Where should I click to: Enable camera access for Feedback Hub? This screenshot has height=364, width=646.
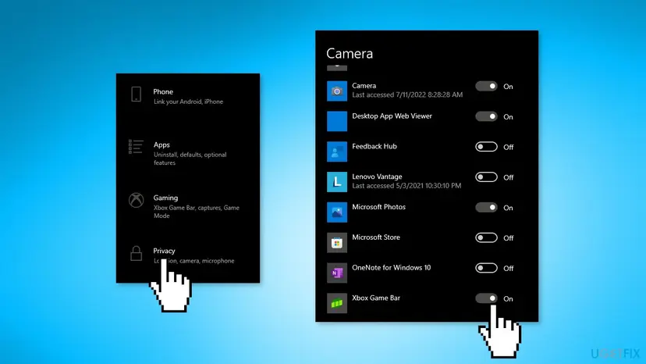[x=486, y=147]
